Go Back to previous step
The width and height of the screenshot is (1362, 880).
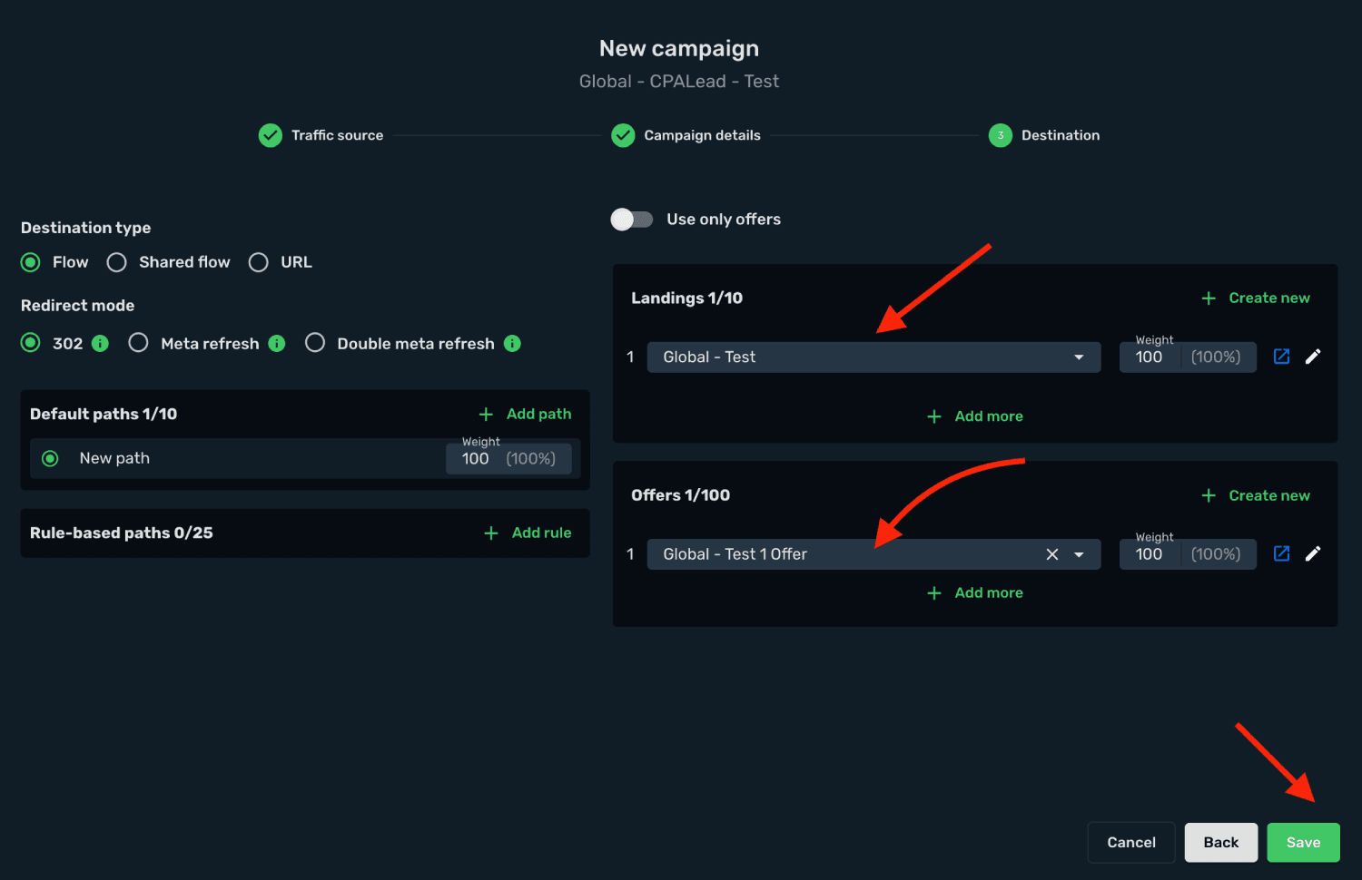(x=1221, y=843)
